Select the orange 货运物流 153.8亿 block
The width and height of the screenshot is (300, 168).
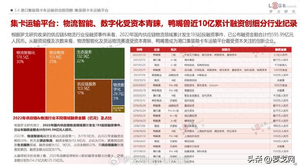(60, 80)
